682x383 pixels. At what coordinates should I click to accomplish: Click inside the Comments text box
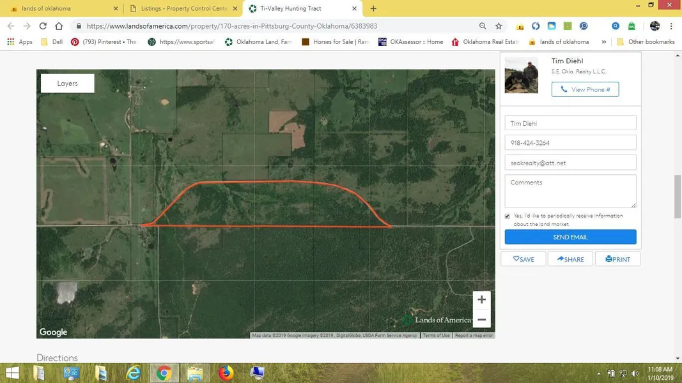pyautogui.click(x=570, y=191)
